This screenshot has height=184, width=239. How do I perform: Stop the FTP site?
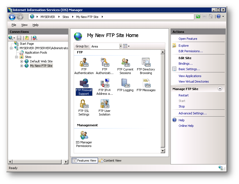[x=182, y=106]
